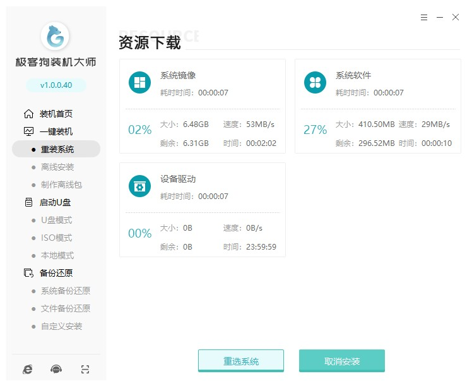Viewport: 472px width, 388px height.
Task: Click the Internet Explorer browser icon
Action: click(28, 370)
